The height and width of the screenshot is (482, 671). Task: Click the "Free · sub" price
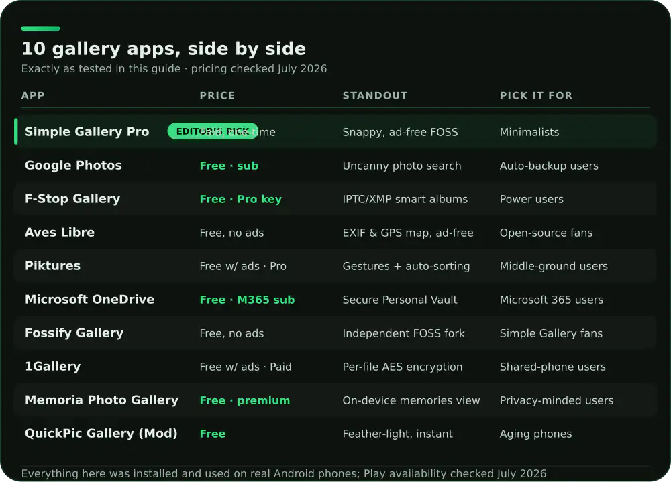pyautogui.click(x=229, y=166)
